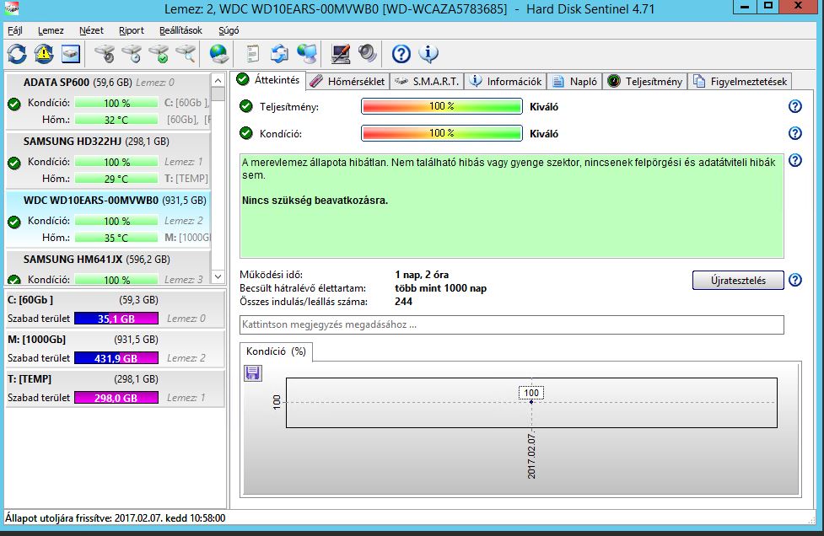Click the 35,1 GB free space bar
Viewport: 824px width, 536px height.
pos(116,319)
